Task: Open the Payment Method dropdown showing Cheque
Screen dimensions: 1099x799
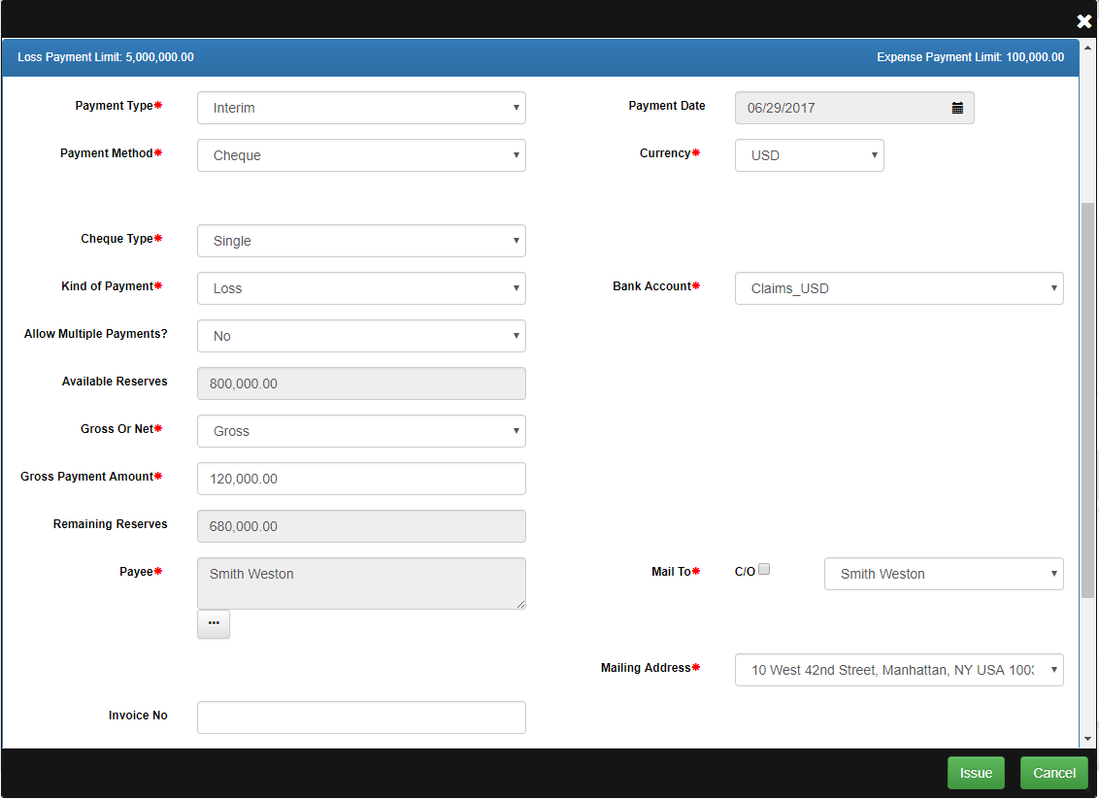Action: 361,155
